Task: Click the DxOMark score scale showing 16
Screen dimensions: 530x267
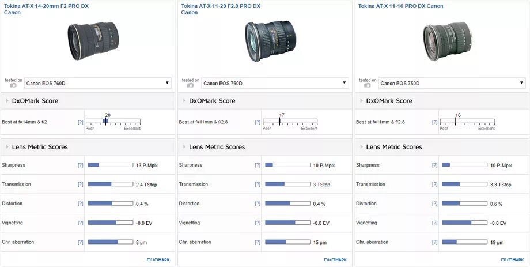Action: (x=467, y=122)
